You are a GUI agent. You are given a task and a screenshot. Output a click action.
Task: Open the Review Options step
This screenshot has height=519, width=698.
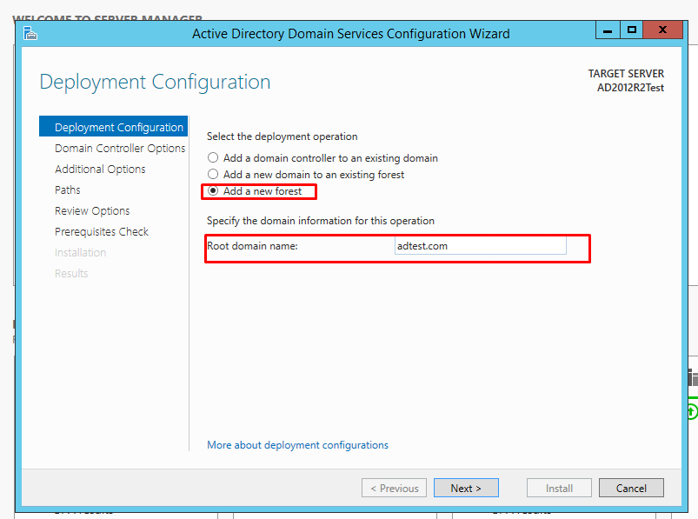coord(92,211)
